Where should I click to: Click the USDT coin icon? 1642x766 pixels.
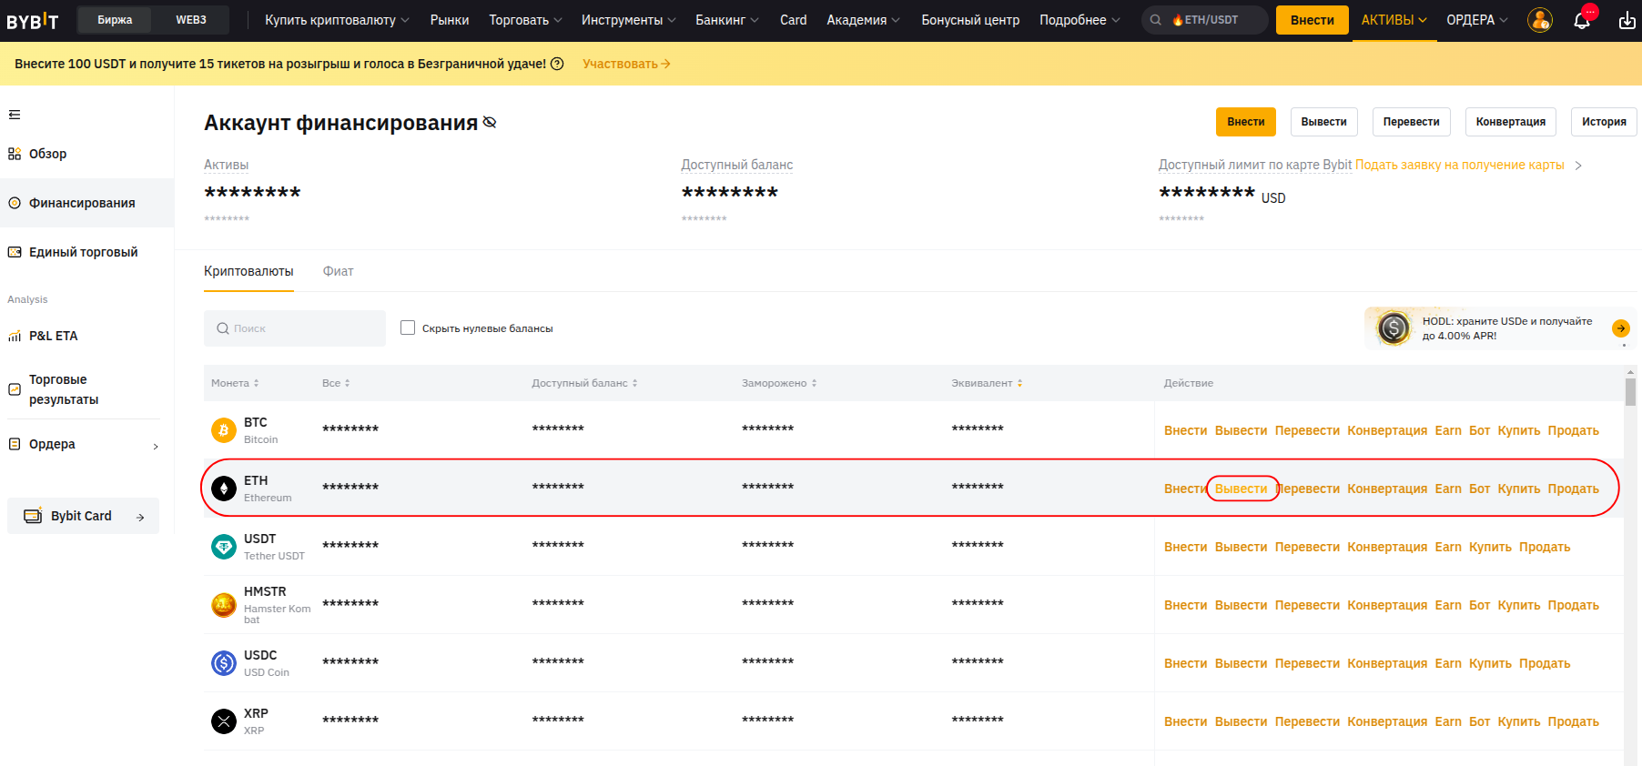click(x=224, y=547)
